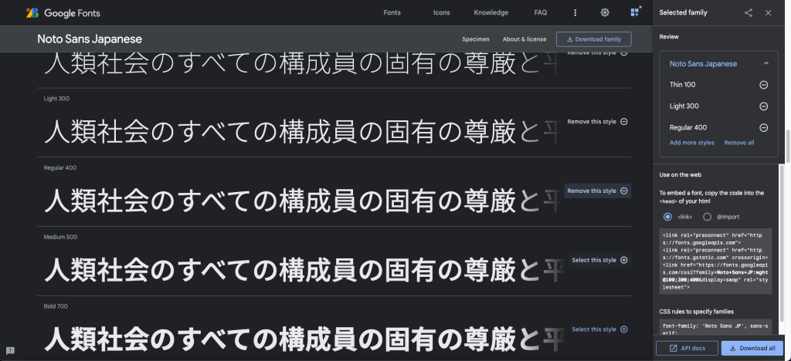Click the Add more styles link
Image resolution: width=791 pixels, height=361 pixels.
(691, 143)
